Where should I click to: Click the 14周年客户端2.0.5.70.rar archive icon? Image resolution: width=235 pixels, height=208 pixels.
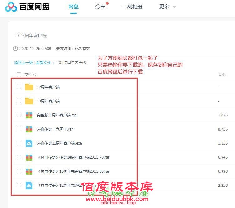(x=29, y=157)
